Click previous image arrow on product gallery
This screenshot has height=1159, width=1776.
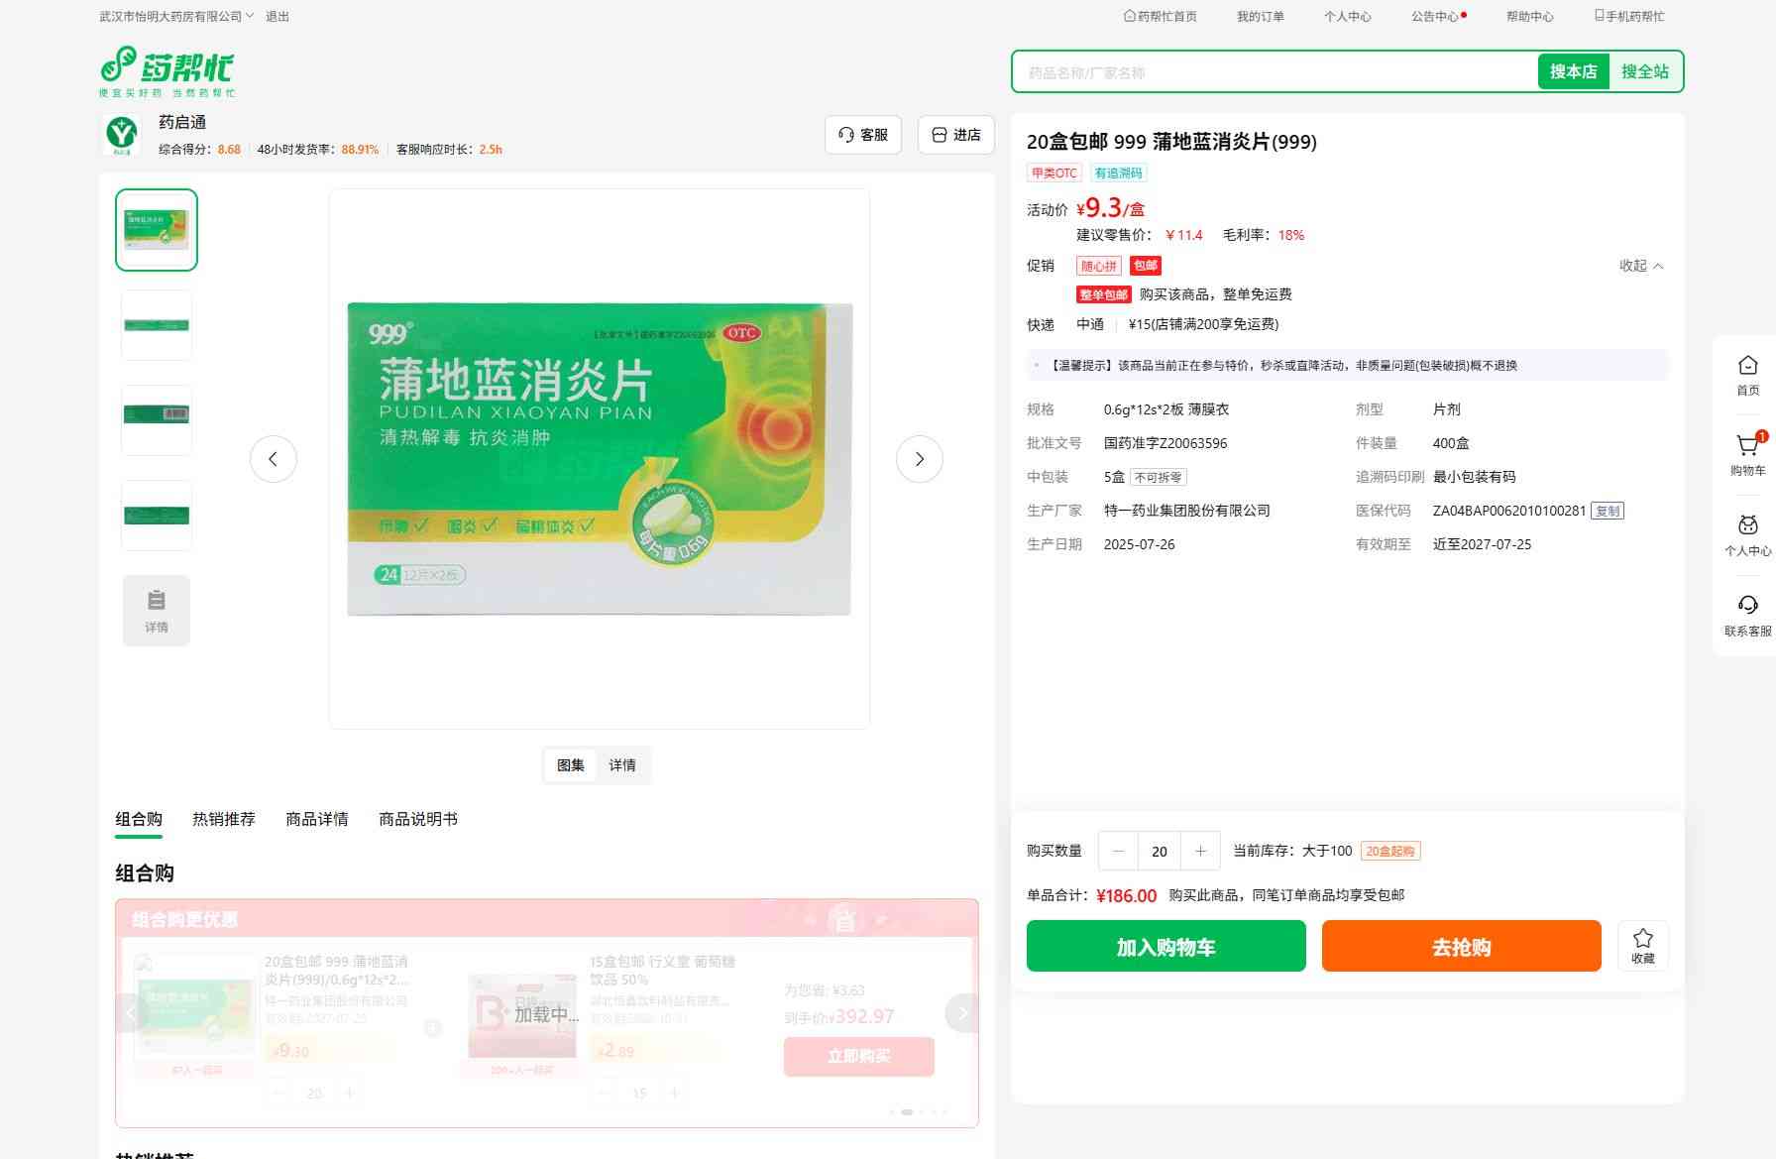273,459
